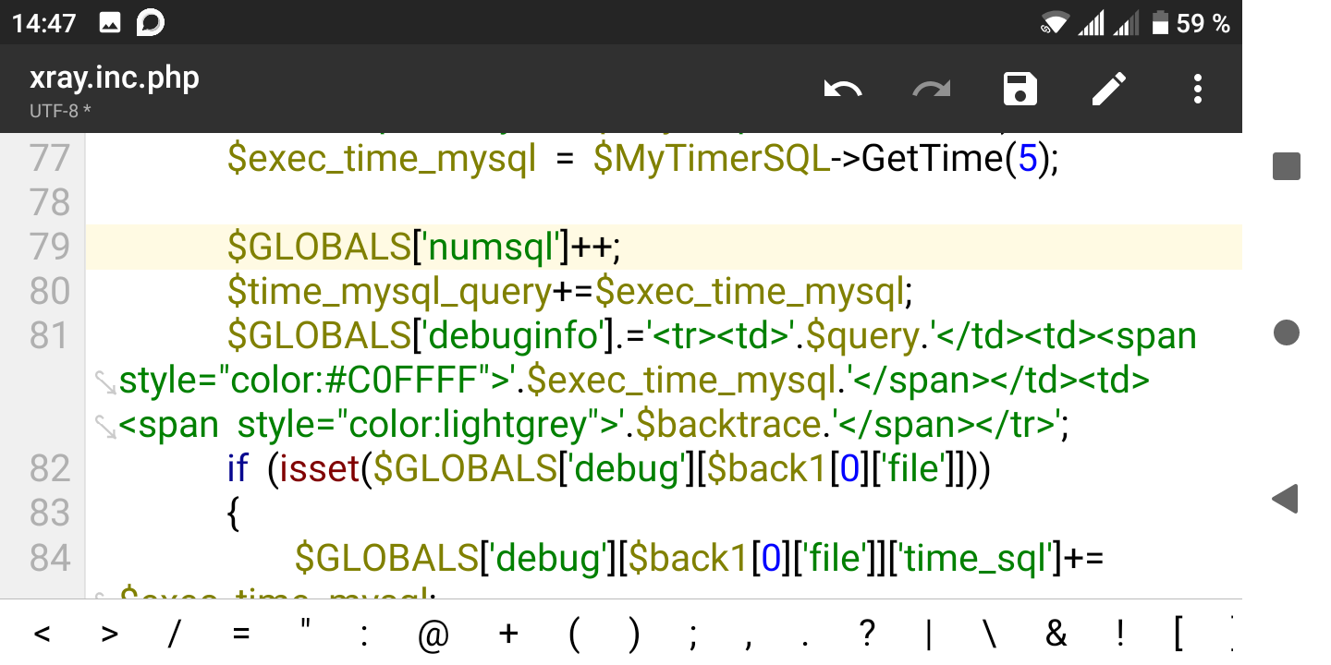Tap the UTF-8 encoding label
The image size is (1331, 665).
click(60, 112)
